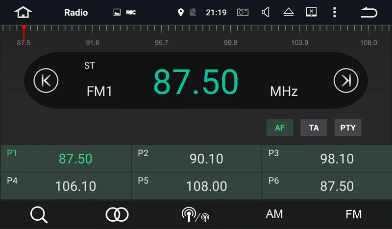This screenshot has height=229, width=392.
Task: Tap the eject icon
Action: click(289, 12)
